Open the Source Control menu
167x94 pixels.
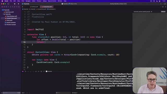click(52, 1)
